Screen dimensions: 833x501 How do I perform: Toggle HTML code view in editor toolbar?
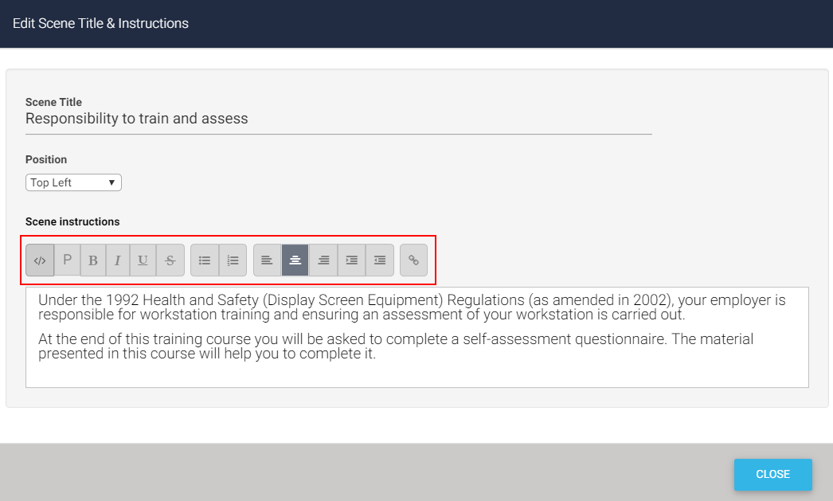(40, 260)
